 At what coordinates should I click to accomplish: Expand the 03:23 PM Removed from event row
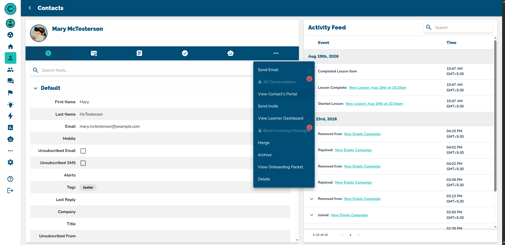[x=312, y=199]
